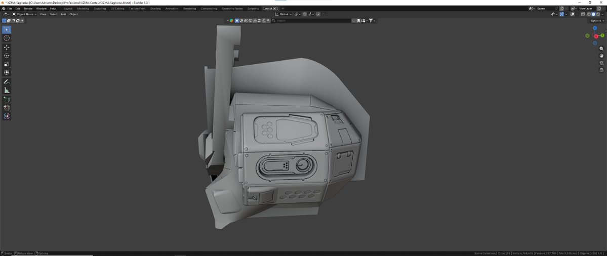607x256 pixels.
Task: Activate the Scale tool
Action: [7, 64]
